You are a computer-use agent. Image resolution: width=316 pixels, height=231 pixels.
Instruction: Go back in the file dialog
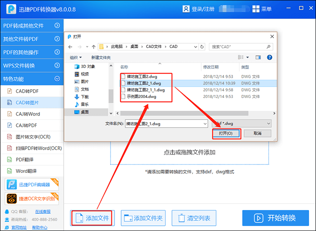(x=70, y=47)
